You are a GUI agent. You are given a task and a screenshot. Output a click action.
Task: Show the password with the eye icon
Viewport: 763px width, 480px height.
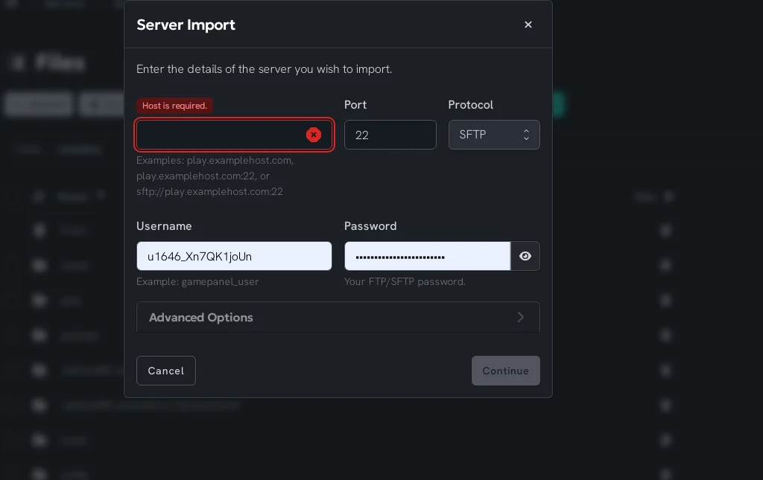(525, 256)
